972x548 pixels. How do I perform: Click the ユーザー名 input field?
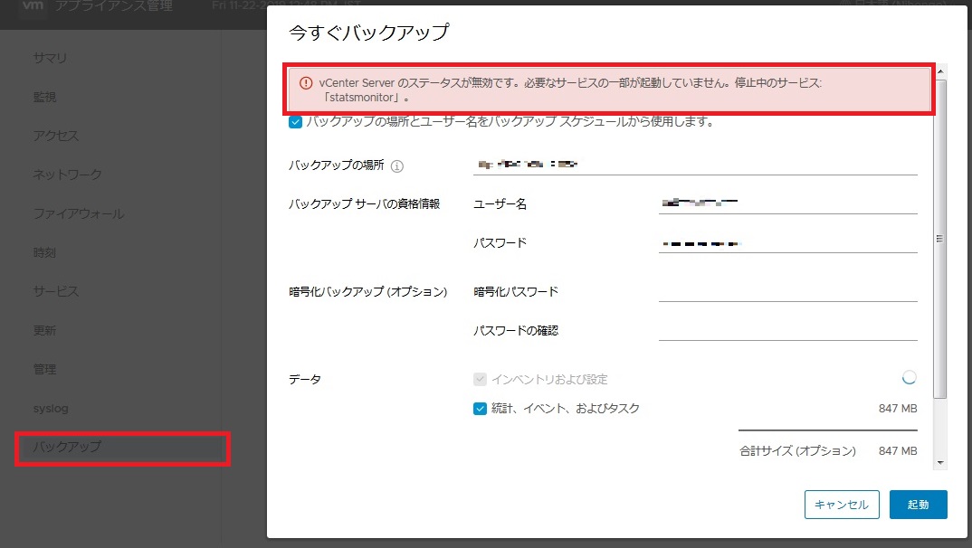pyautogui.click(x=788, y=203)
